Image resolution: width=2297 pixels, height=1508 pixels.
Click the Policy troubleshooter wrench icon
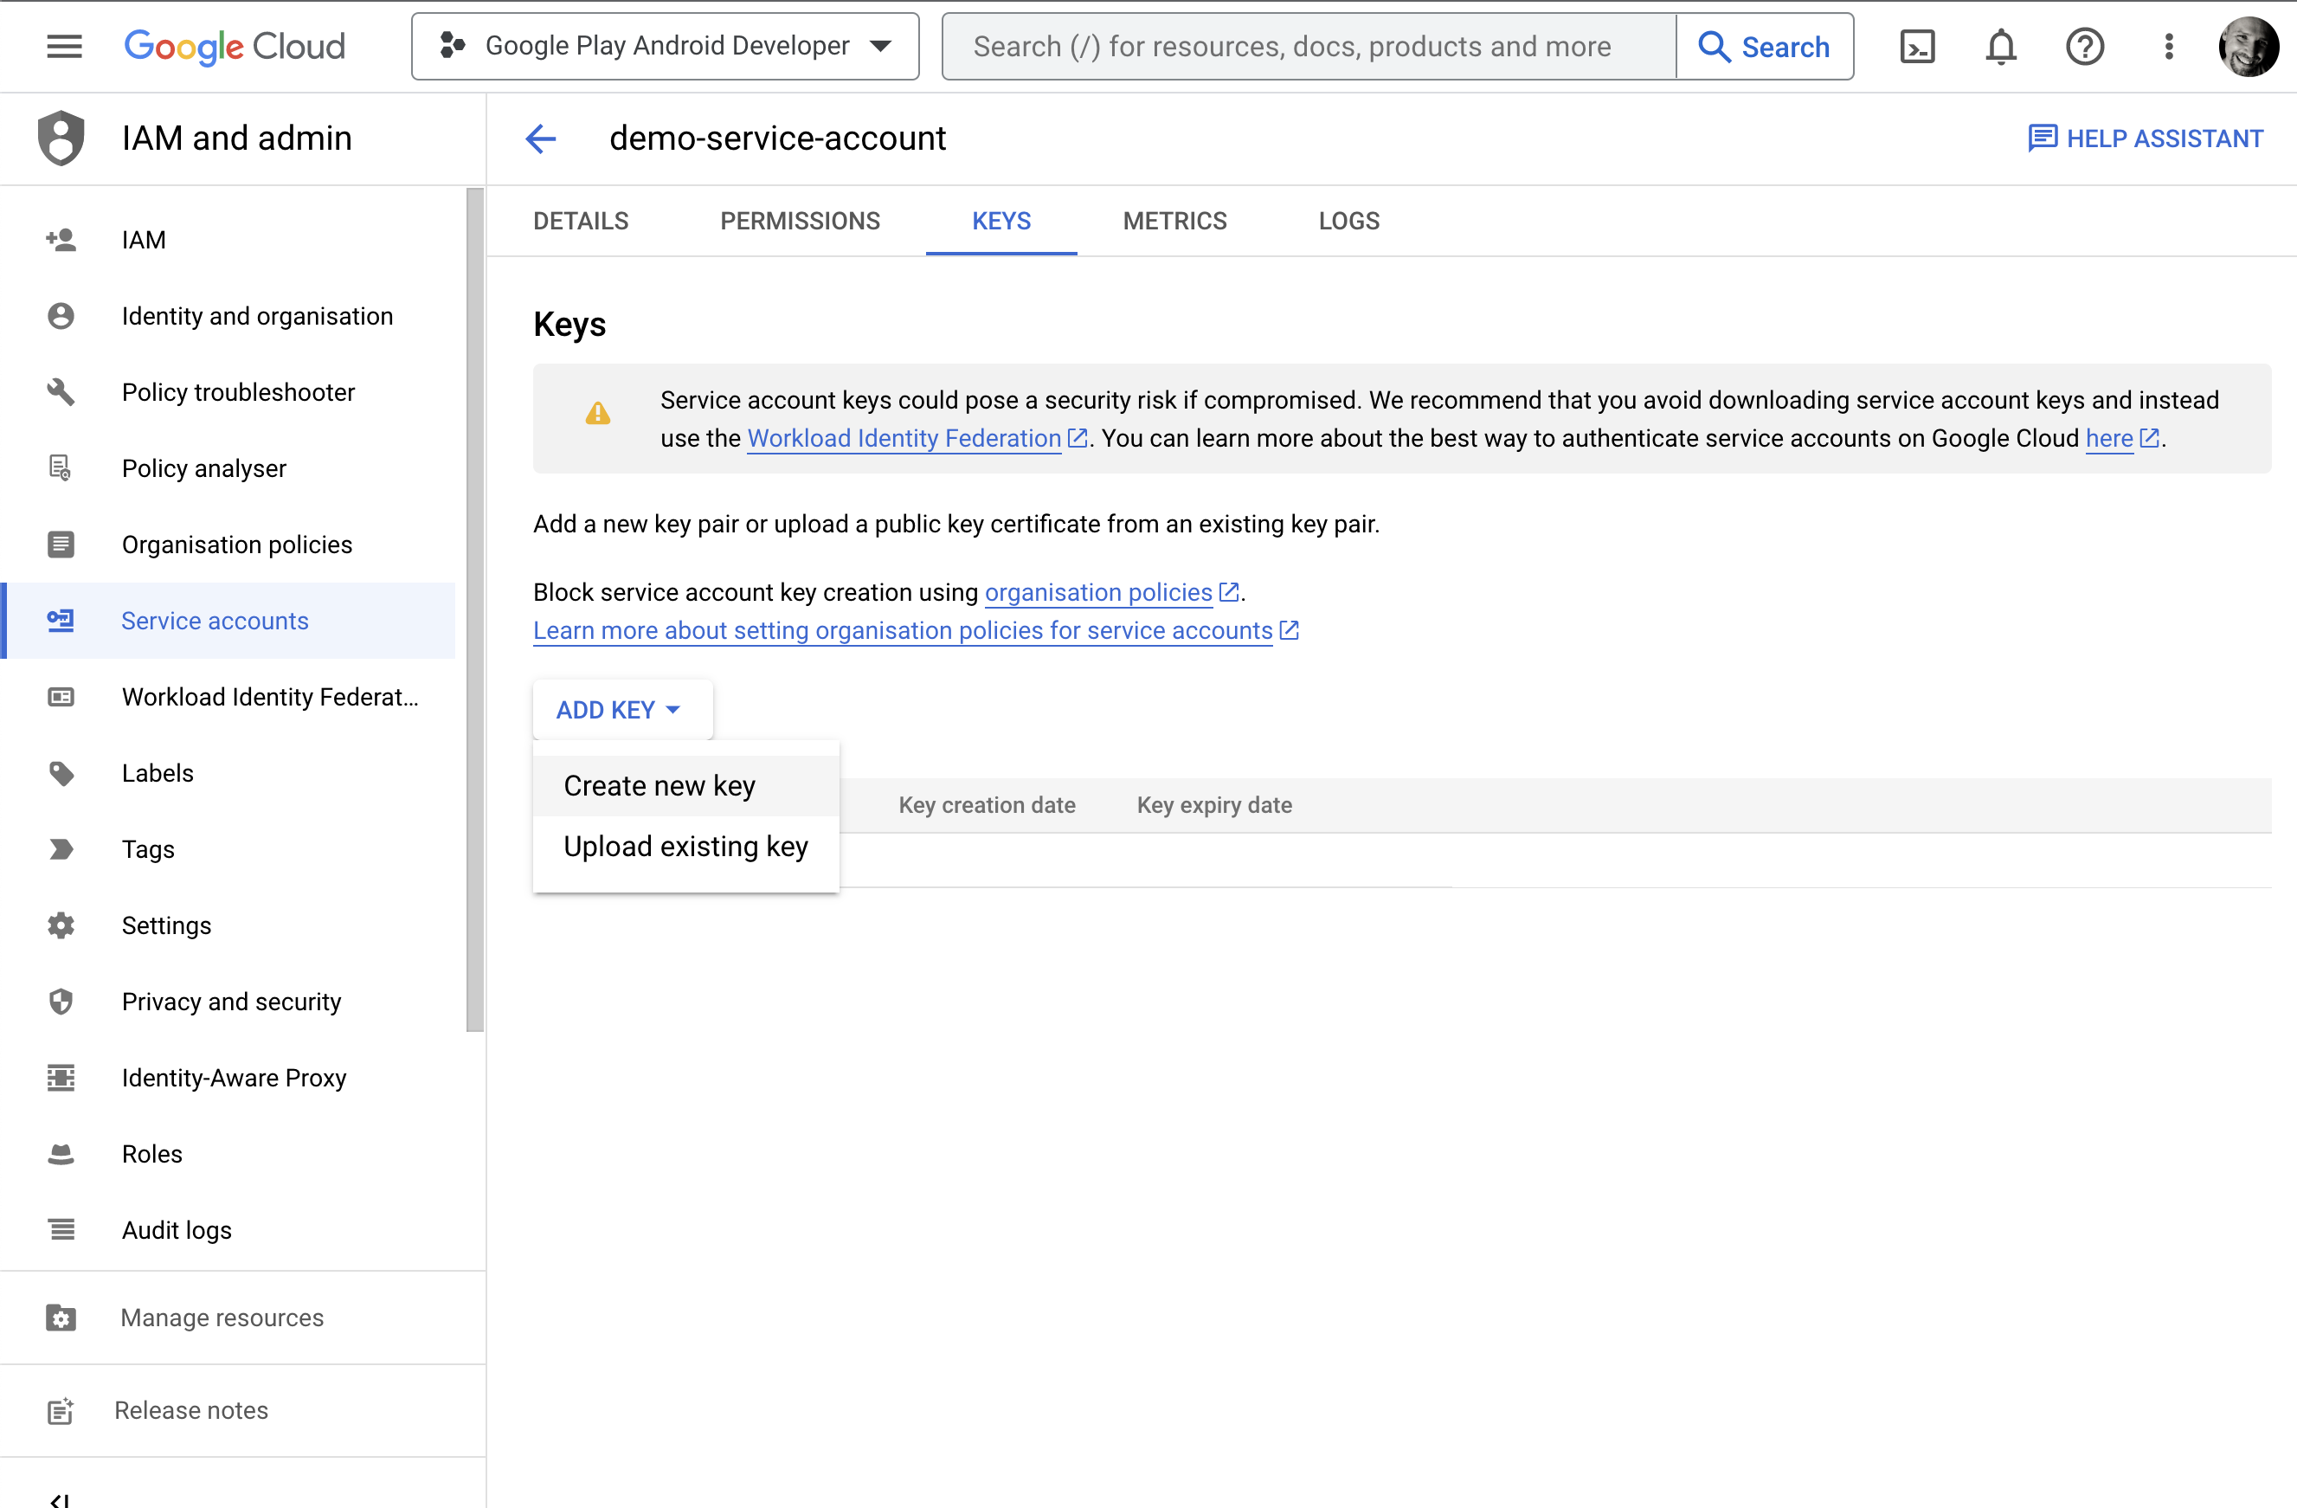coord(60,392)
